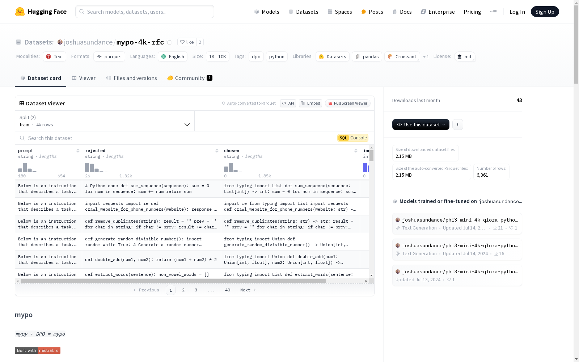Select the pandas library tag
The image size is (579, 362).
pos(367,56)
